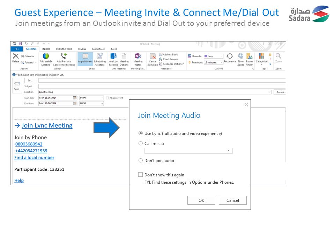
Task: Open Start time calendar picker
Action: click(x=75, y=98)
